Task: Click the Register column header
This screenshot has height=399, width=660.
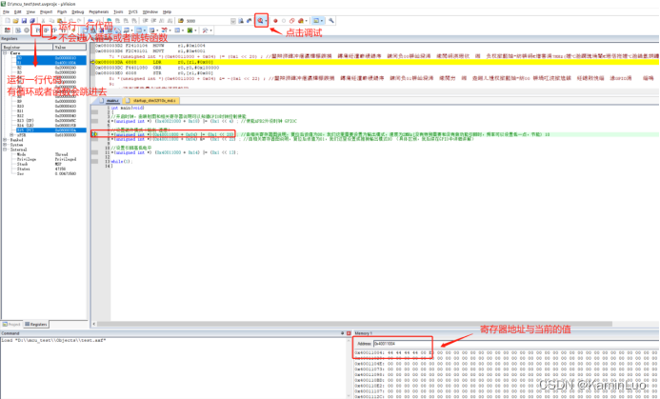Action: tap(28, 48)
